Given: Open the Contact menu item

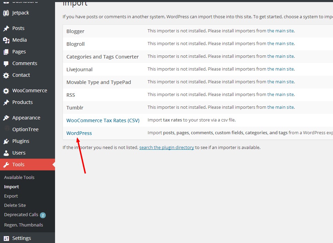Looking at the screenshot, I should click(21, 75).
